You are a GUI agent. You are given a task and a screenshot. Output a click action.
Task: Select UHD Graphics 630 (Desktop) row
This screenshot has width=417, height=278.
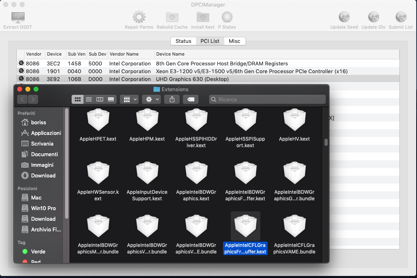pyautogui.click(x=208, y=79)
